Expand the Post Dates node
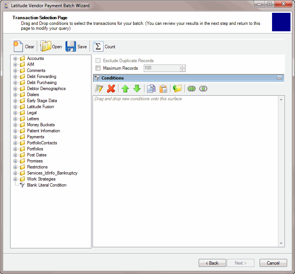Screen dimensions: 295x274 pyautogui.click(x=15, y=155)
